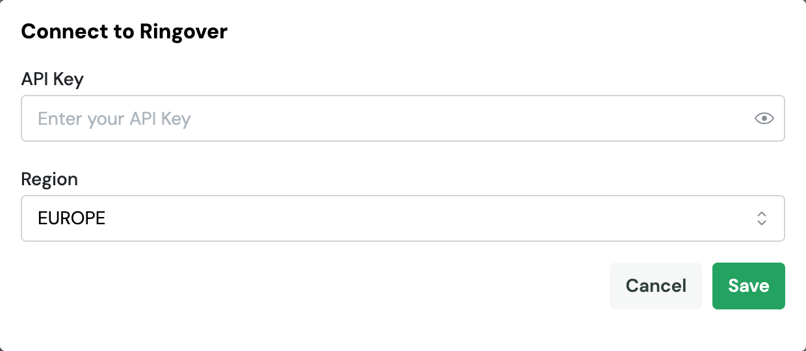The height and width of the screenshot is (351, 806).
Task: Select the EUROPE text in the Region box
Action: click(71, 218)
